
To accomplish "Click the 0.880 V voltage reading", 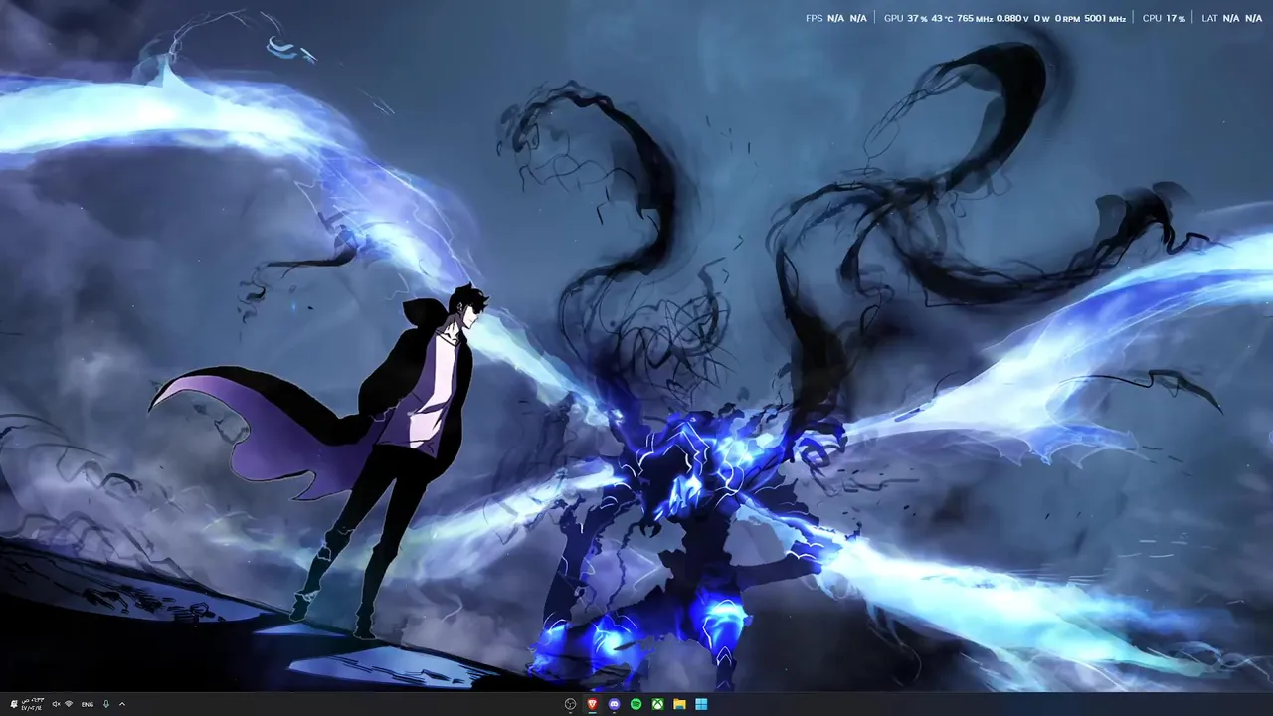I will 1012,18.
